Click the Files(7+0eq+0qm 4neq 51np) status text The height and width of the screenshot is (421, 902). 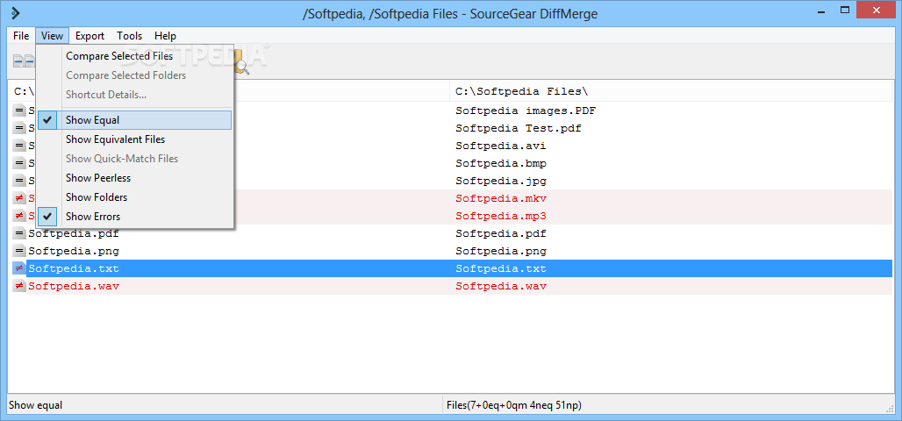513,405
